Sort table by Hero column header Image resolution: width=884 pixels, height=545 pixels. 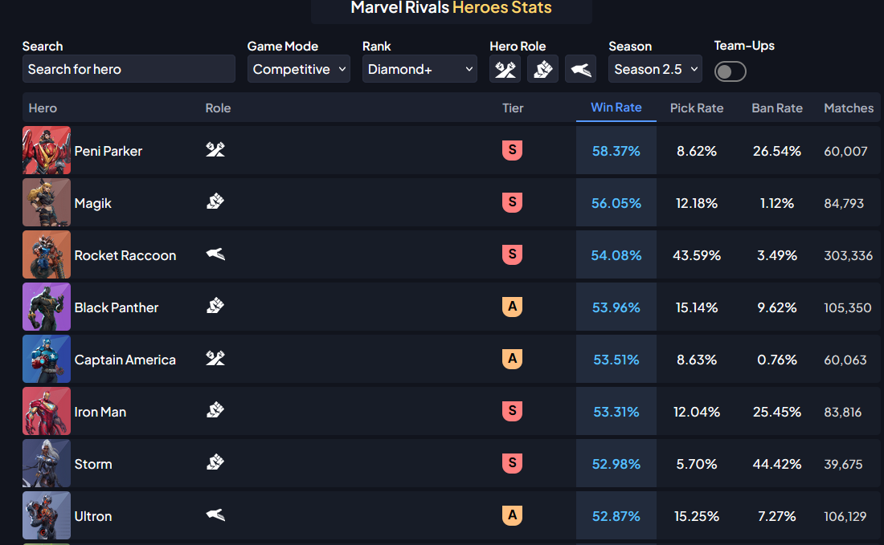click(x=43, y=108)
